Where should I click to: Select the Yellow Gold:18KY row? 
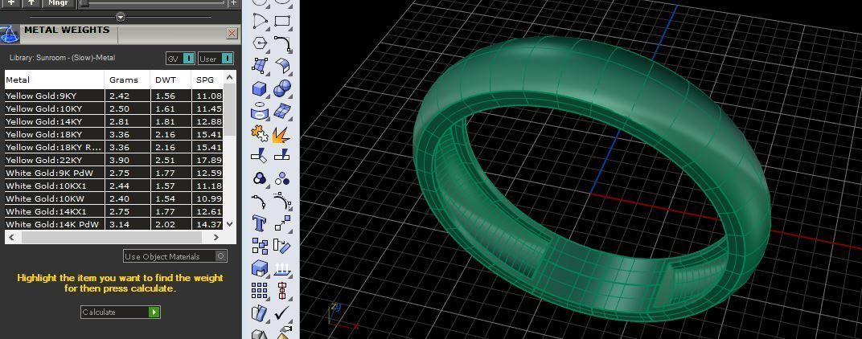point(114,134)
